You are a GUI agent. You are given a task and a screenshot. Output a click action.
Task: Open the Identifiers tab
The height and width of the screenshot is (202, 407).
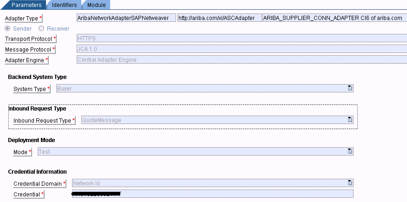(64, 5)
